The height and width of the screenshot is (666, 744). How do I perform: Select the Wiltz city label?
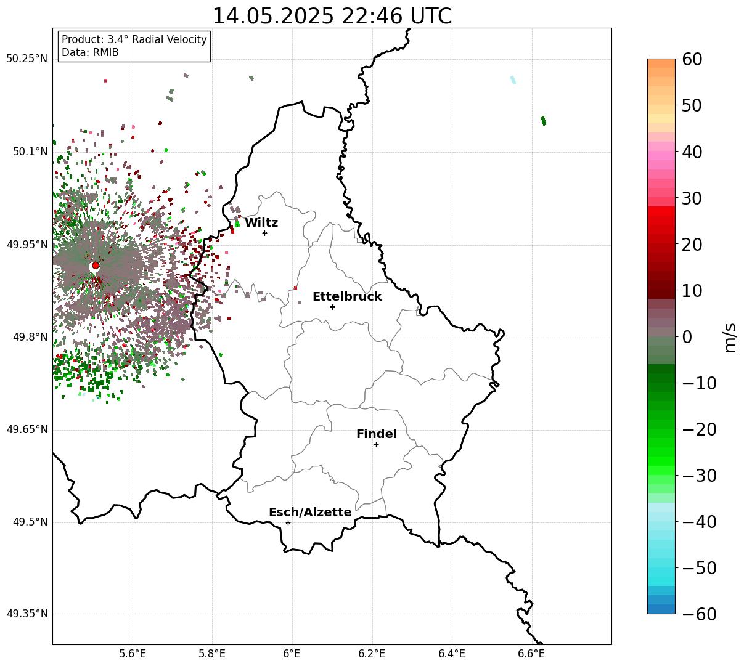[x=261, y=223]
